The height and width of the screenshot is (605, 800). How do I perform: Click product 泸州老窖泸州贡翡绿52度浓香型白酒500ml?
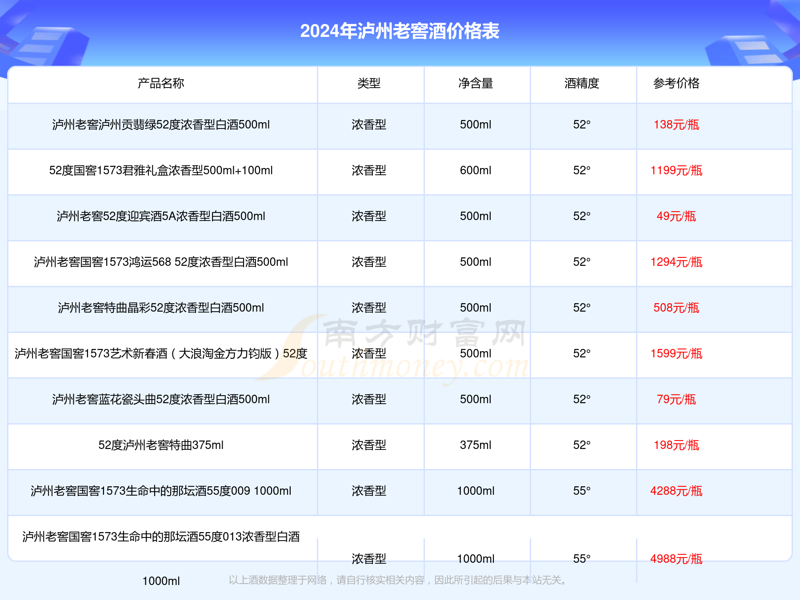pos(161,125)
